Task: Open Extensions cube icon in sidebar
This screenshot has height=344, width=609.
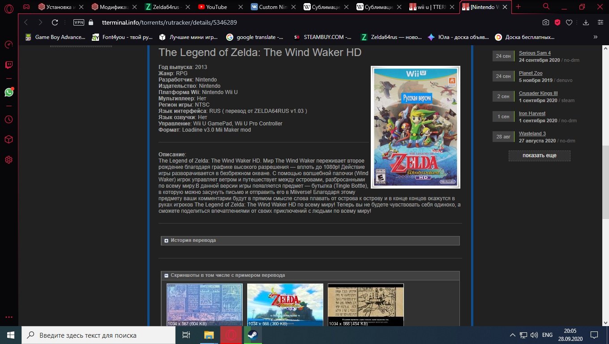Action: [9, 139]
